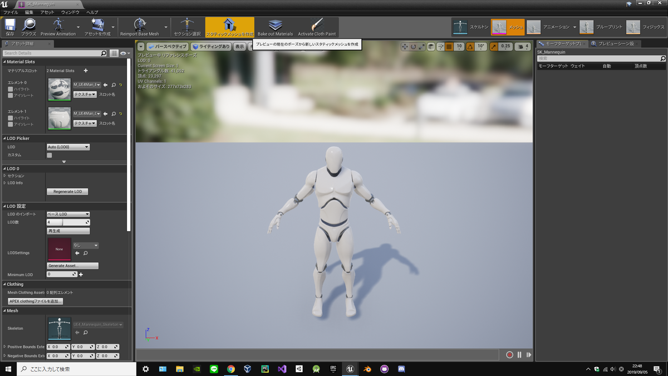The height and width of the screenshot is (376, 668).
Task: Click Bake out Materials icon
Action: 275,26
